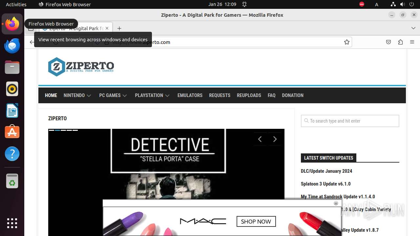Open FAQ menu item

point(271,95)
